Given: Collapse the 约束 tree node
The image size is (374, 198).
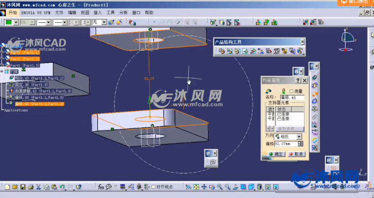Looking at the screenshot, I should 2,71.
